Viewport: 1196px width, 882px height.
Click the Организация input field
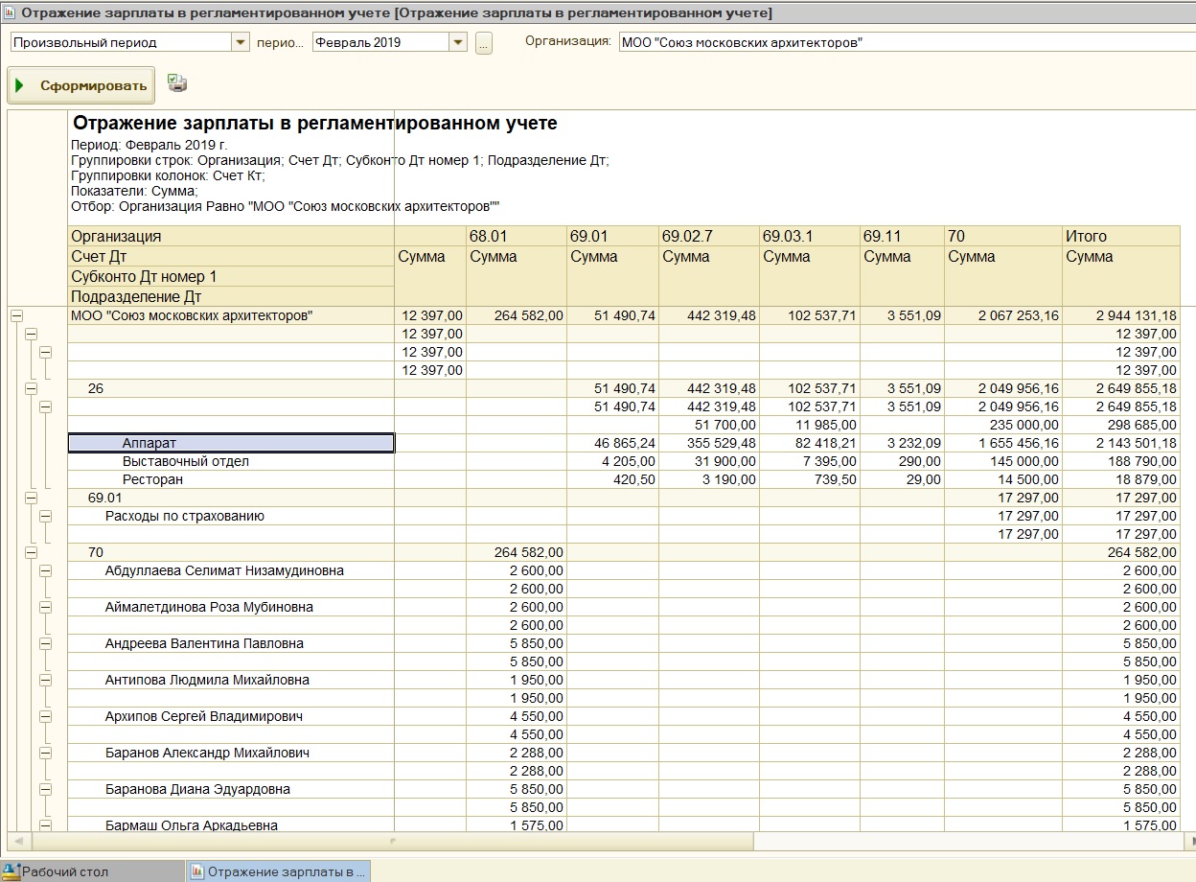901,42
